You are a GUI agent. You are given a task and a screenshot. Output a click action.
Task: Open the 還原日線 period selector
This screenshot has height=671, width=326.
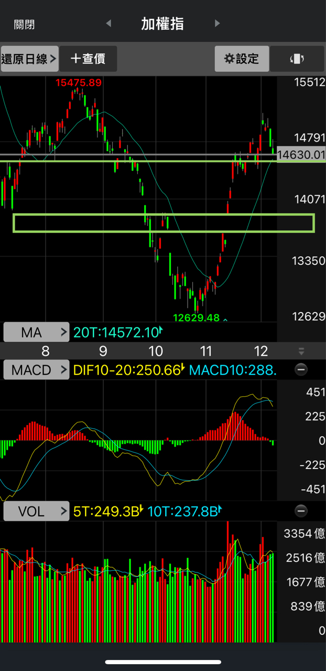(29, 59)
